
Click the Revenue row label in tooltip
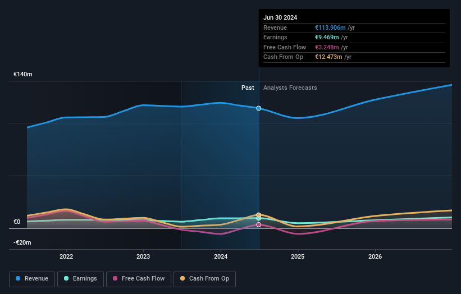point(275,27)
